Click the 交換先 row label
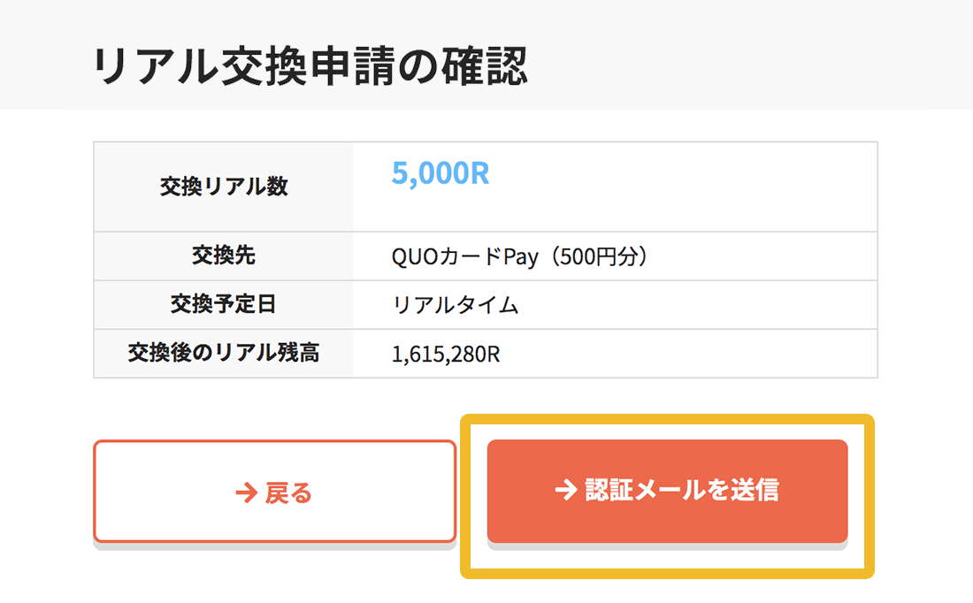This screenshot has width=973, height=603. click(x=224, y=256)
